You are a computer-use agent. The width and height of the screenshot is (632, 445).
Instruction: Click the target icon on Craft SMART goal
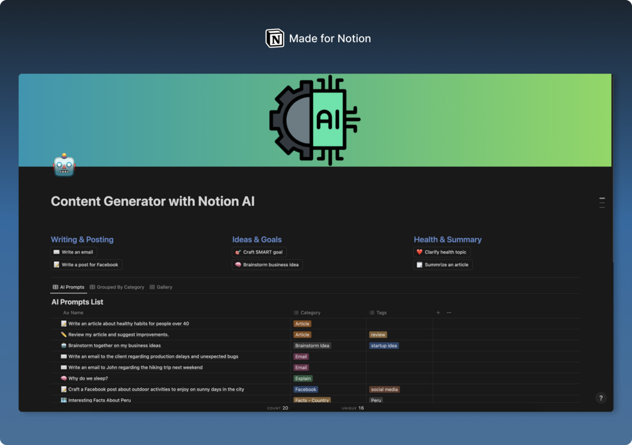[238, 252]
